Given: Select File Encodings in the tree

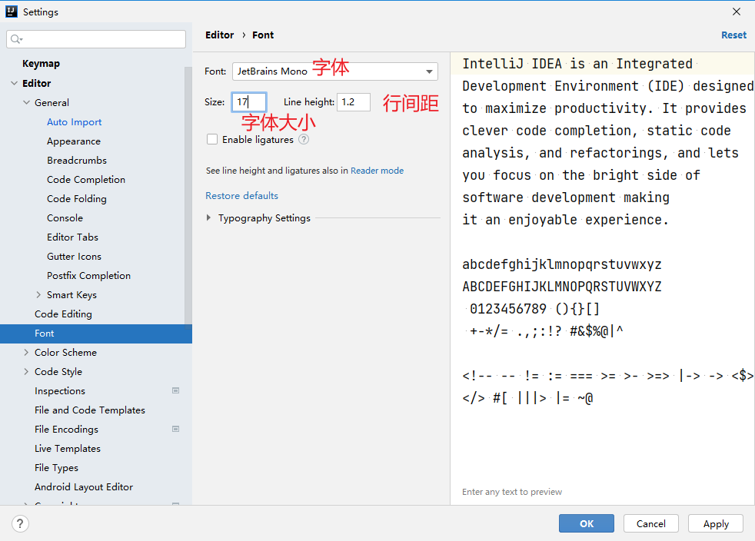Looking at the screenshot, I should click(66, 430).
